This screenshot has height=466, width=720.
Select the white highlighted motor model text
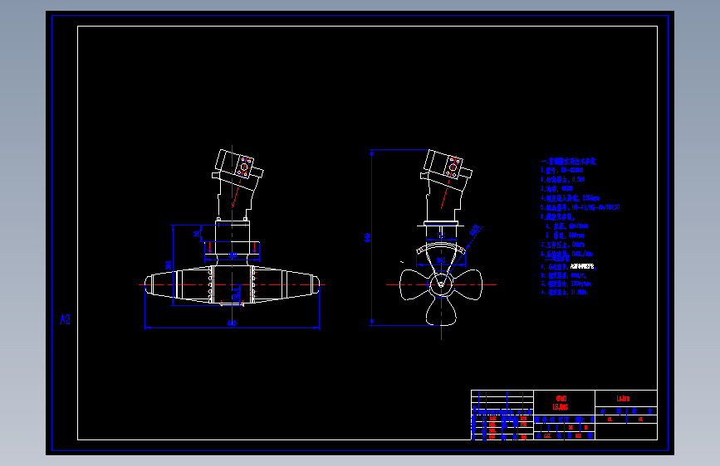(x=582, y=266)
